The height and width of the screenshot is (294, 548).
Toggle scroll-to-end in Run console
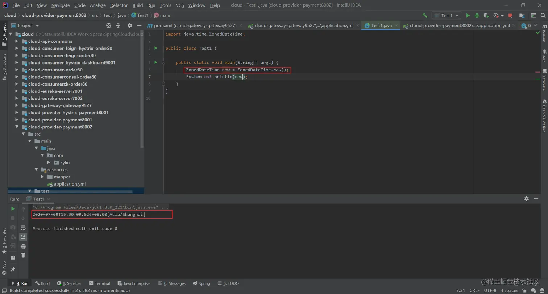pyautogui.click(x=23, y=237)
